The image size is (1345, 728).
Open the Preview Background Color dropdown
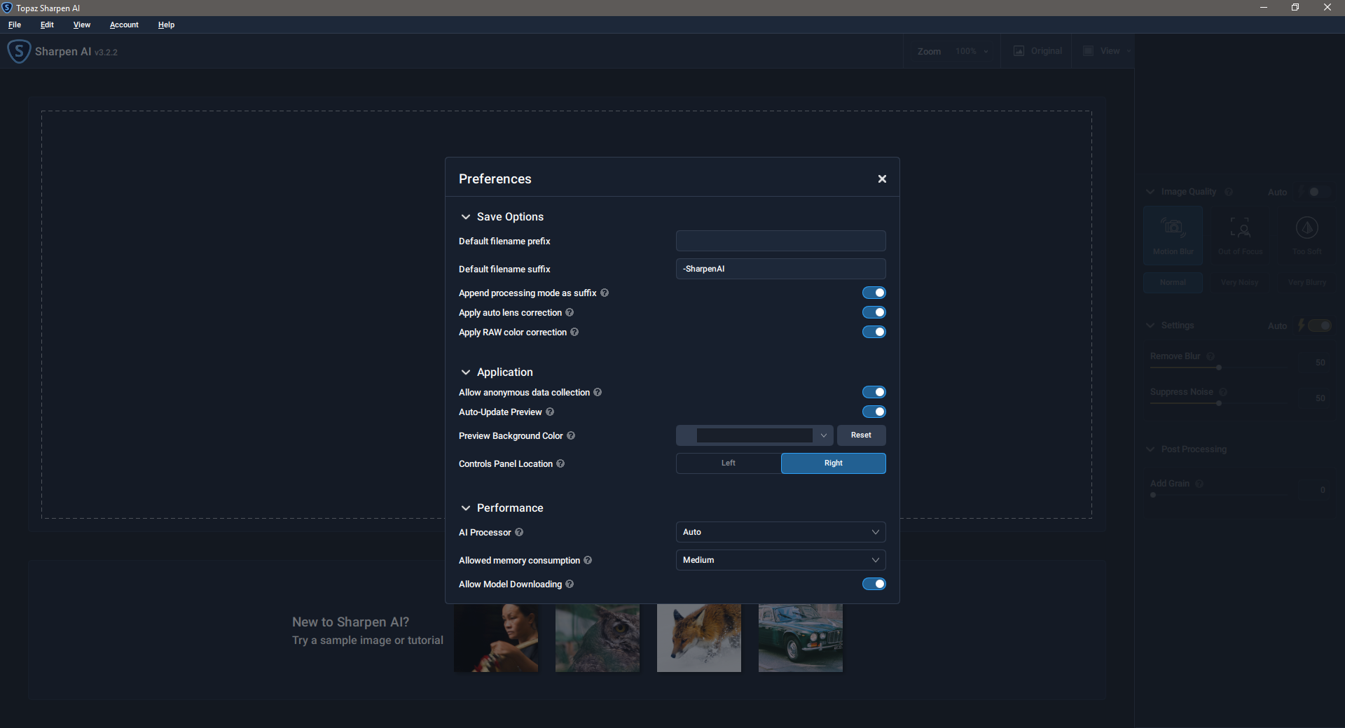754,435
